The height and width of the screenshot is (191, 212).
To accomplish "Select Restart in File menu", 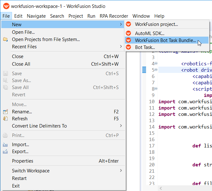I will tap(63, 178).
